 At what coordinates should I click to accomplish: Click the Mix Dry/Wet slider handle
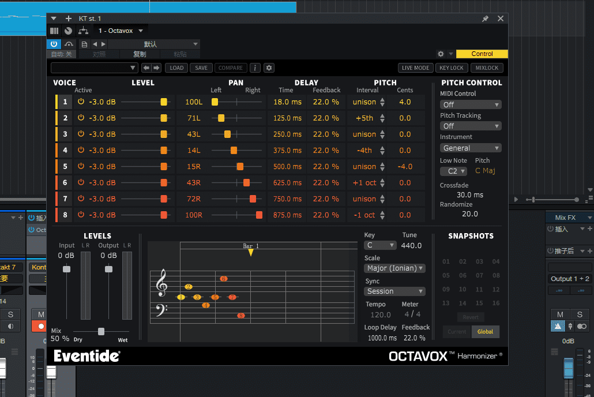click(101, 331)
